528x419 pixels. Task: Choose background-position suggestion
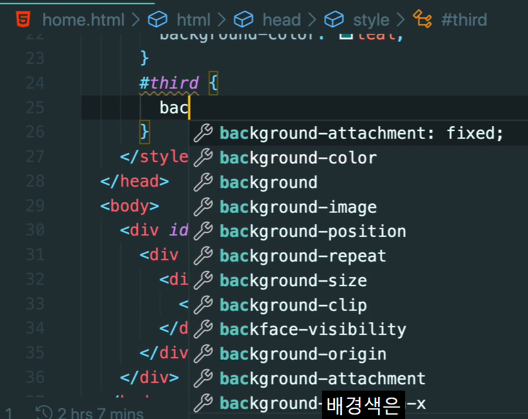(359, 231)
